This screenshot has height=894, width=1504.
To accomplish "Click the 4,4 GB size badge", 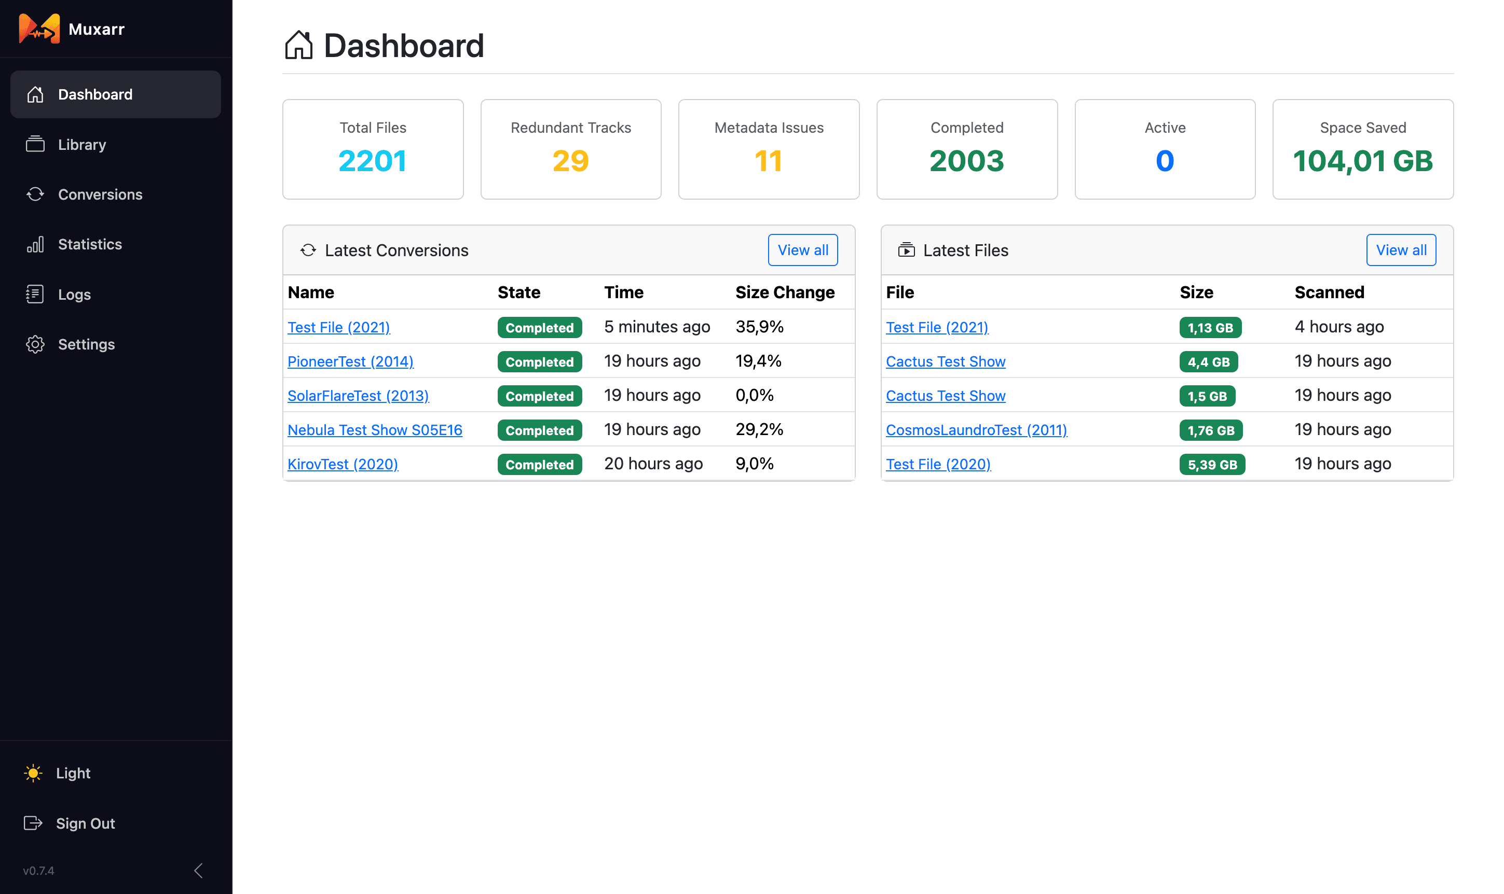I will pyautogui.click(x=1208, y=362).
